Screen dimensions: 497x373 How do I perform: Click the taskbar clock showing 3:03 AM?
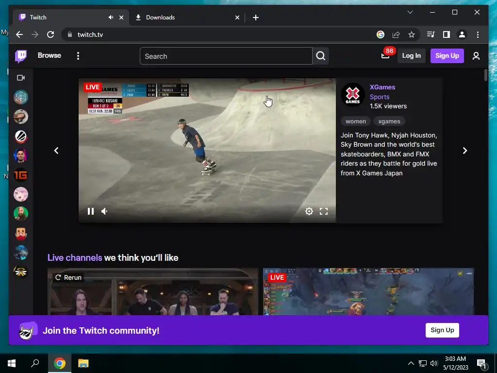pyautogui.click(x=455, y=363)
